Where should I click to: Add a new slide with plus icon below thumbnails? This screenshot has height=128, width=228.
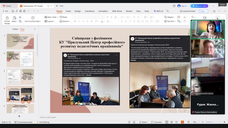pos(19,116)
